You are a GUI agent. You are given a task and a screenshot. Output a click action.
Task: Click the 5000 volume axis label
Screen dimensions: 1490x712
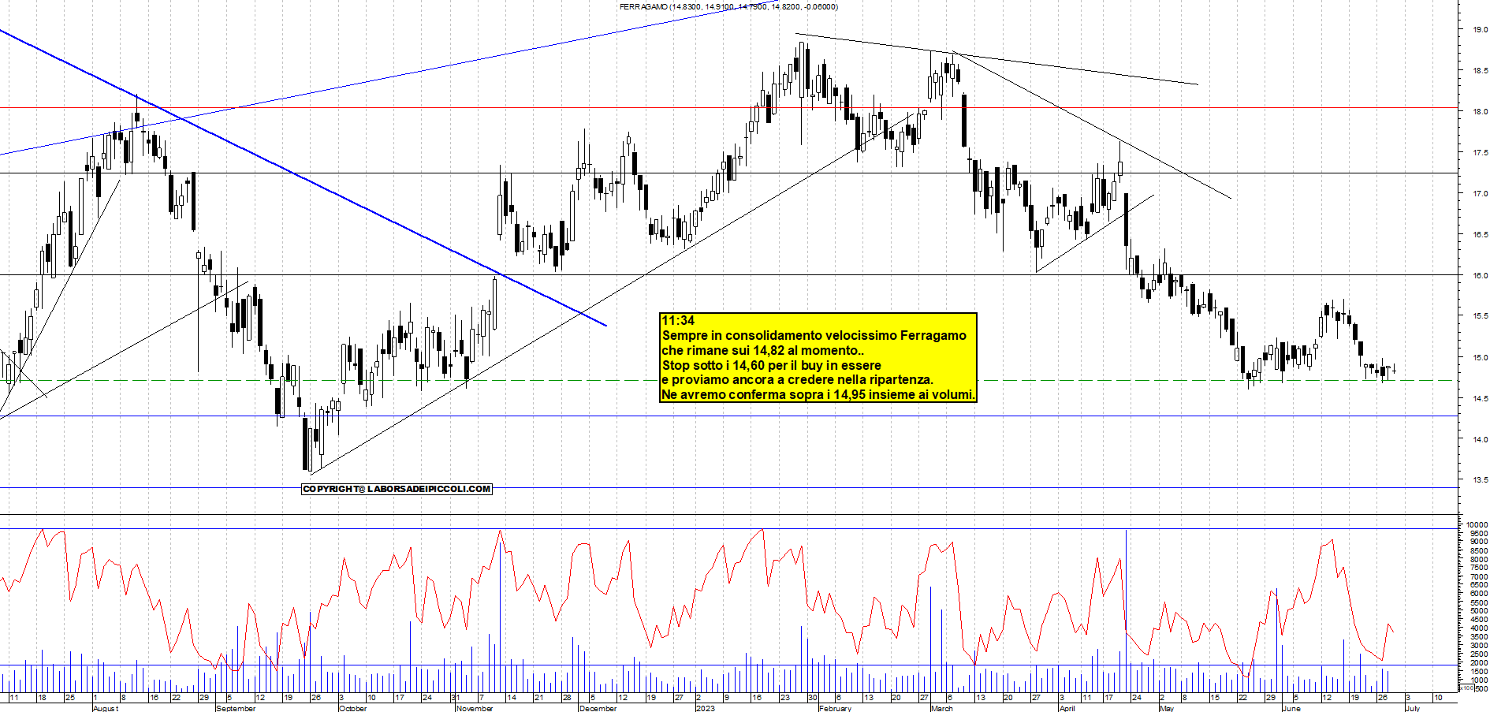tap(1478, 611)
